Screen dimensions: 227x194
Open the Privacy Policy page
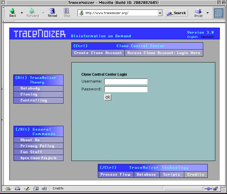coord(39,146)
